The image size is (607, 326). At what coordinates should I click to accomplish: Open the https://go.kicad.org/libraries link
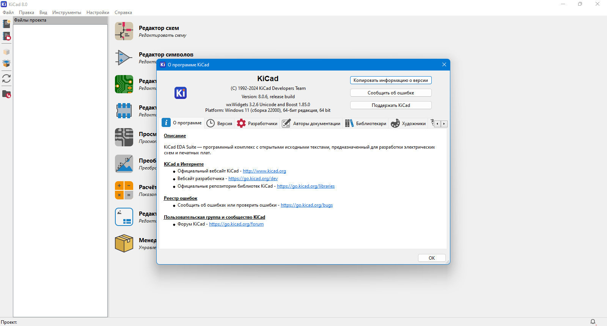[306, 186]
